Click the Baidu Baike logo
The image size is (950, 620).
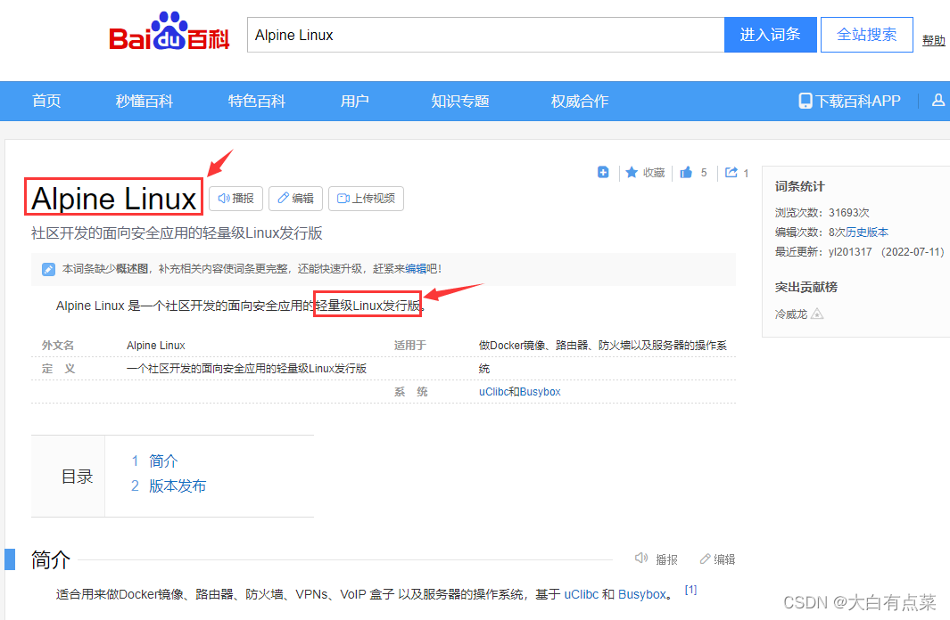(169, 31)
